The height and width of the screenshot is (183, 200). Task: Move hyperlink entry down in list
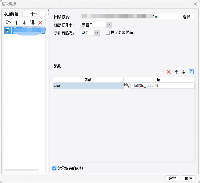pos(24,23)
